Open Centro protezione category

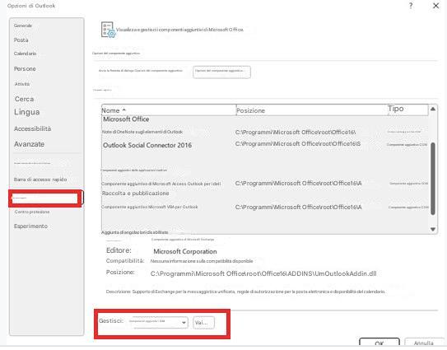[32, 212]
